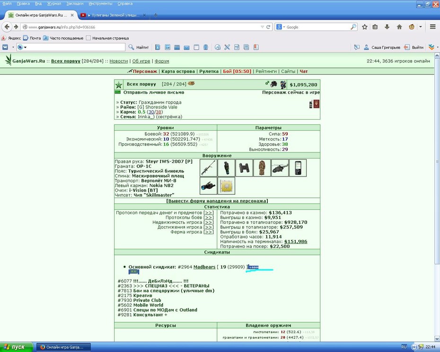The height and width of the screenshot is (352, 440).
Task: Open the Firefox bookmarks star icon
Action: (364, 27)
